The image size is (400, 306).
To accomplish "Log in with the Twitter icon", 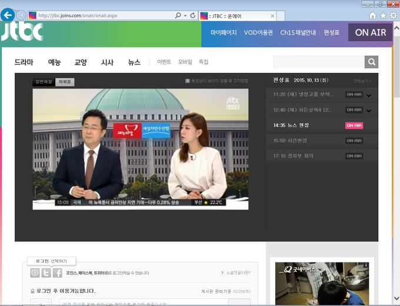I will click(x=46, y=273).
